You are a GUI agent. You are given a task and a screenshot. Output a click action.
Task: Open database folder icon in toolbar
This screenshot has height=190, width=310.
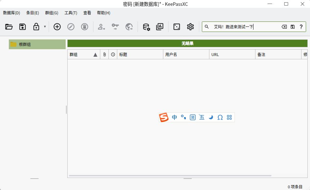tap(9, 27)
